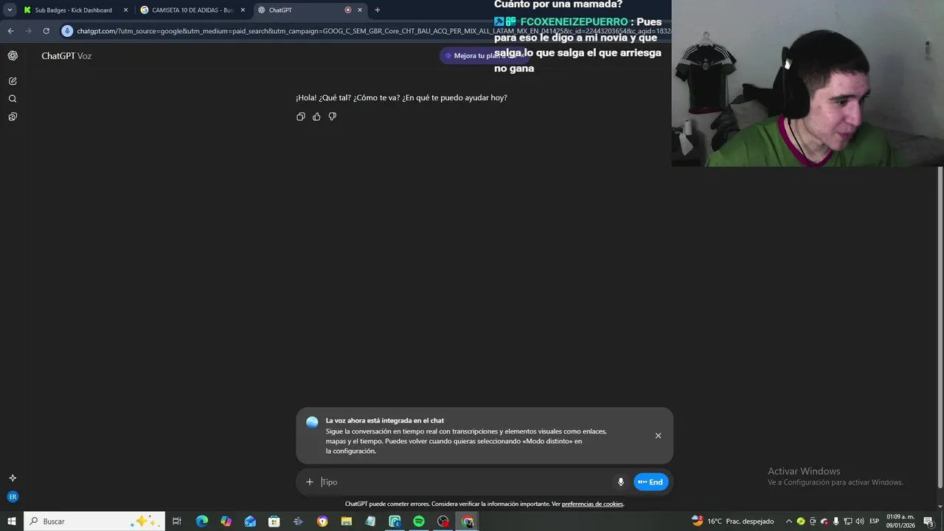The height and width of the screenshot is (531, 944).
Task: Launch Microsoft Edge from the taskbar
Action: (201, 521)
